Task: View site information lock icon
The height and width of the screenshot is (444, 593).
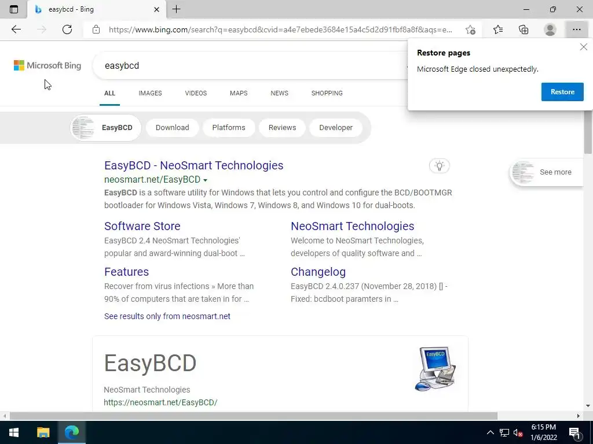Action: pyautogui.click(x=96, y=29)
